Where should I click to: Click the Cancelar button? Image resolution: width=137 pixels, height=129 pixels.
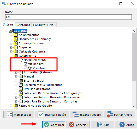(78, 125)
